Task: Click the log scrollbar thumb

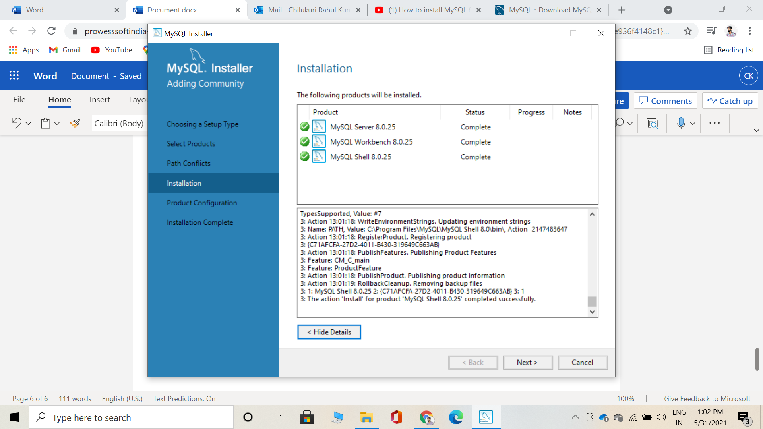Action: click(592, 301)
